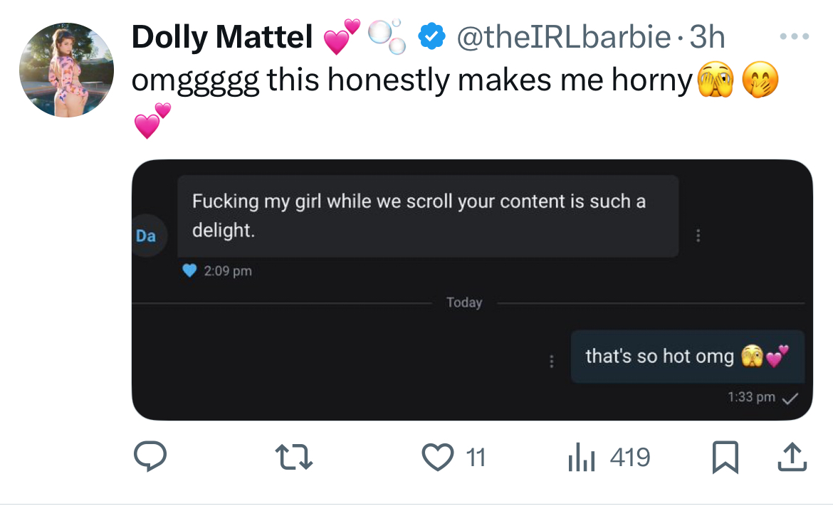The image size is (833, 506).
Task: Click the blue verified badge
Action: (431, 36)
